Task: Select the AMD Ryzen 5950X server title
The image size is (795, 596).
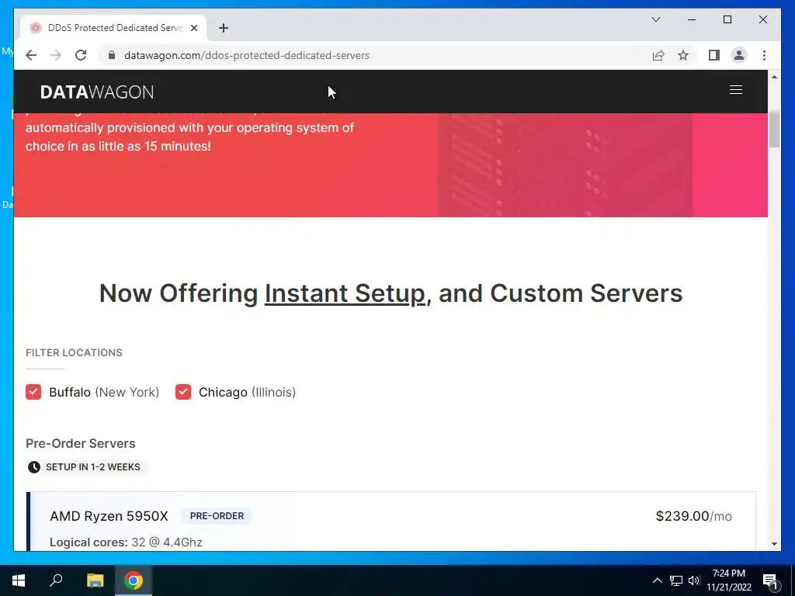Action: (x=109, y=516)
